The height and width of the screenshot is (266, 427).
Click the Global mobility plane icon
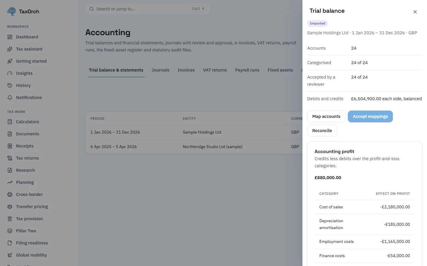10,255
